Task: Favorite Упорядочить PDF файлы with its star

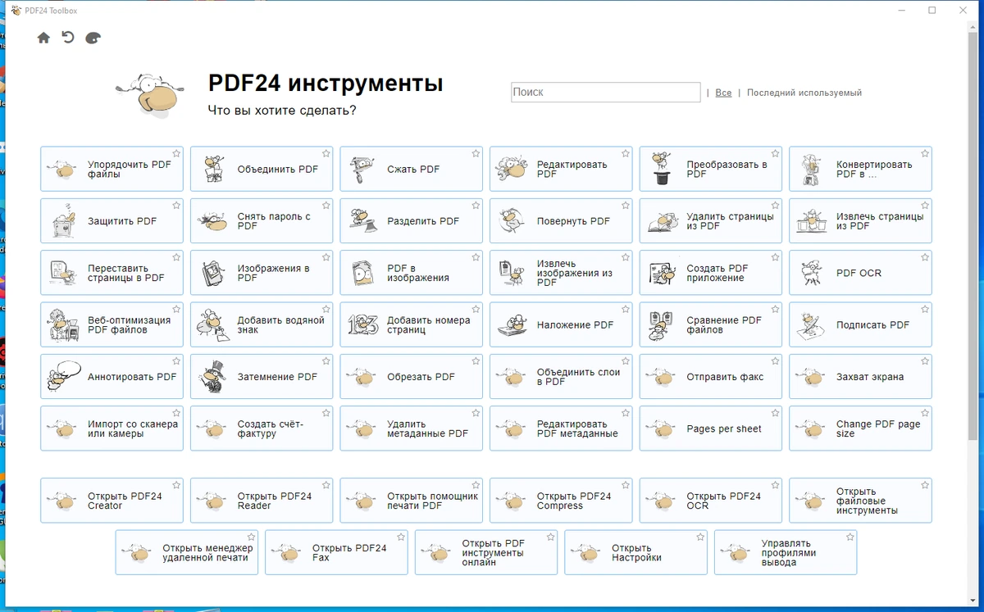Action: click(x=176, y=153)
